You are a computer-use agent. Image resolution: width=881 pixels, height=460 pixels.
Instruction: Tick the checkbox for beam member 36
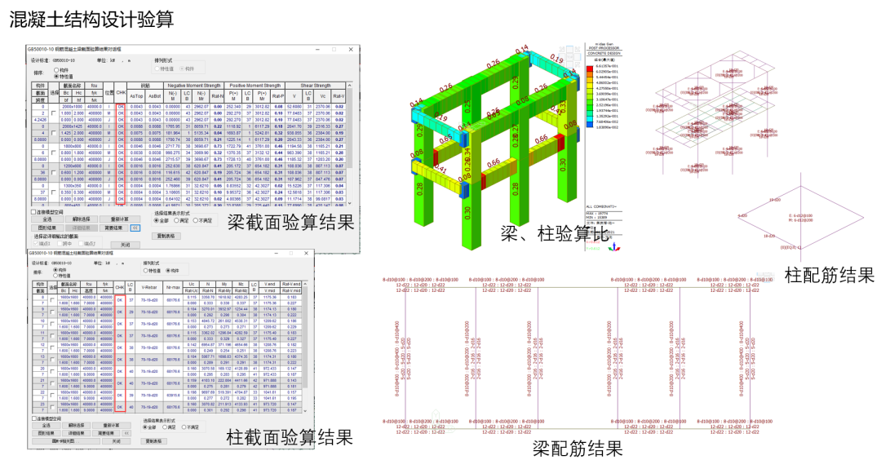point(53,173)
